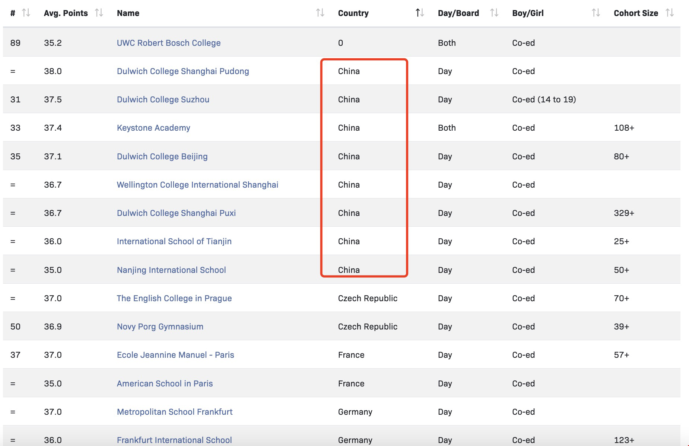
Task: Open UWC Robert Bosch College link
Action: point(169,43)
